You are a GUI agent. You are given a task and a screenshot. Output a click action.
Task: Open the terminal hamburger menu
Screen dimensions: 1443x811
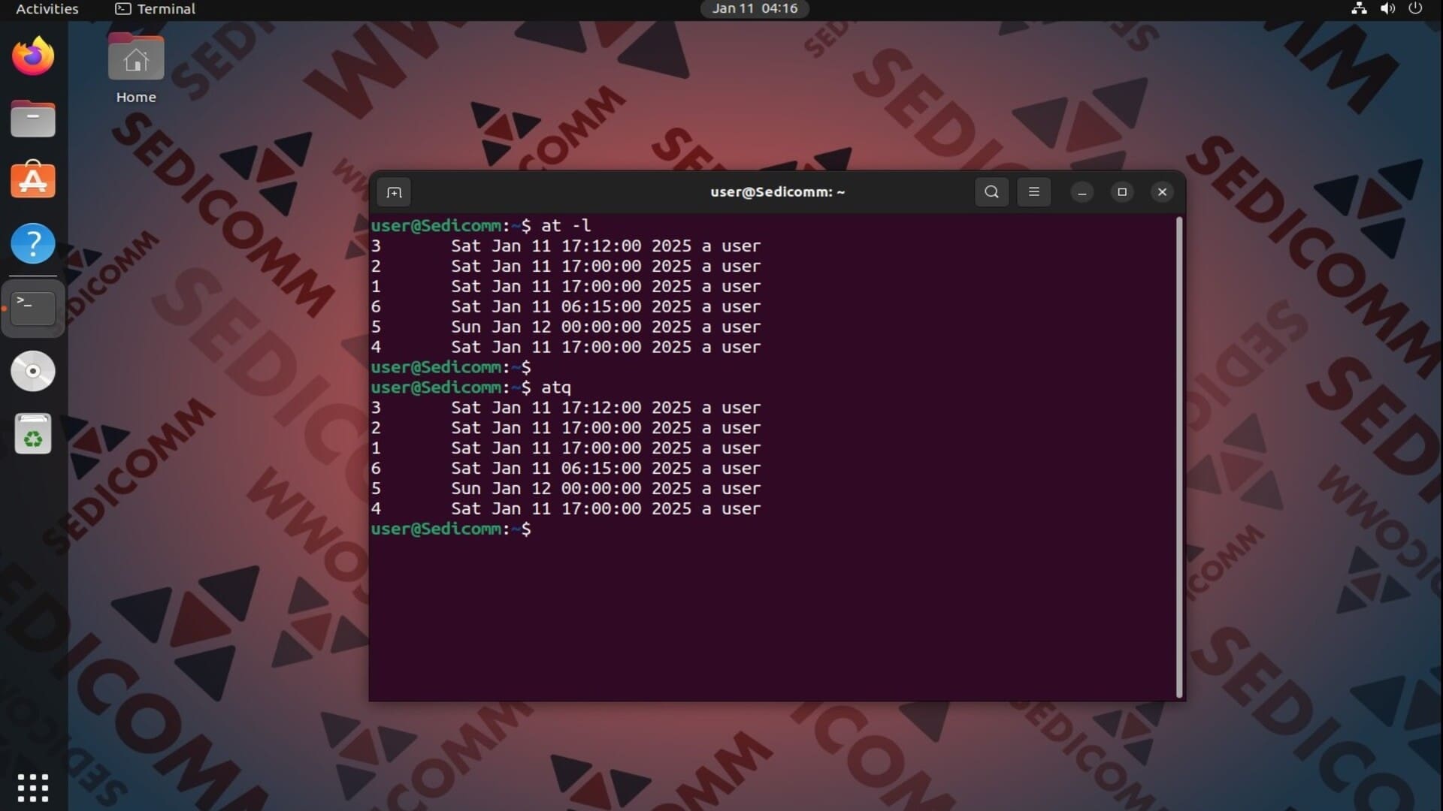point(1033,192)
